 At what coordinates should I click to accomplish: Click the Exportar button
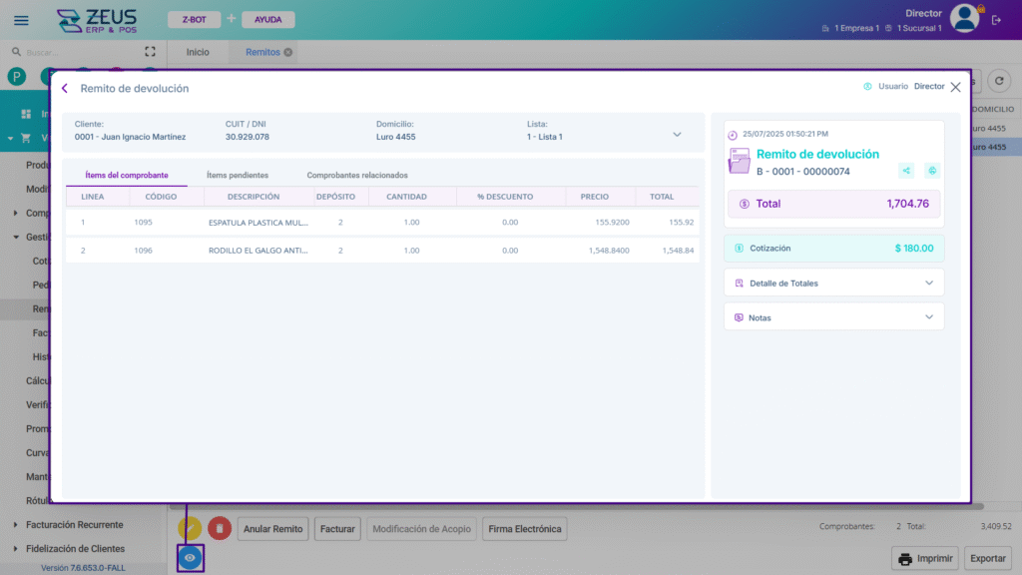987,559
